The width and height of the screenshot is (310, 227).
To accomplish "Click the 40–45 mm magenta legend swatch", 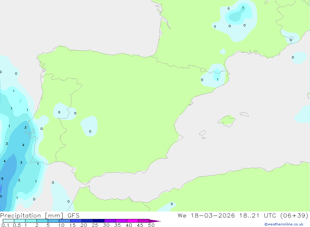I will [x=132, y=221].
